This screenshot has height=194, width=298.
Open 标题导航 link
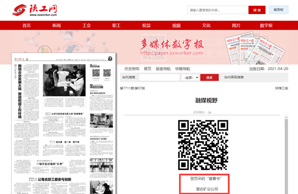[x=183, y=69]
